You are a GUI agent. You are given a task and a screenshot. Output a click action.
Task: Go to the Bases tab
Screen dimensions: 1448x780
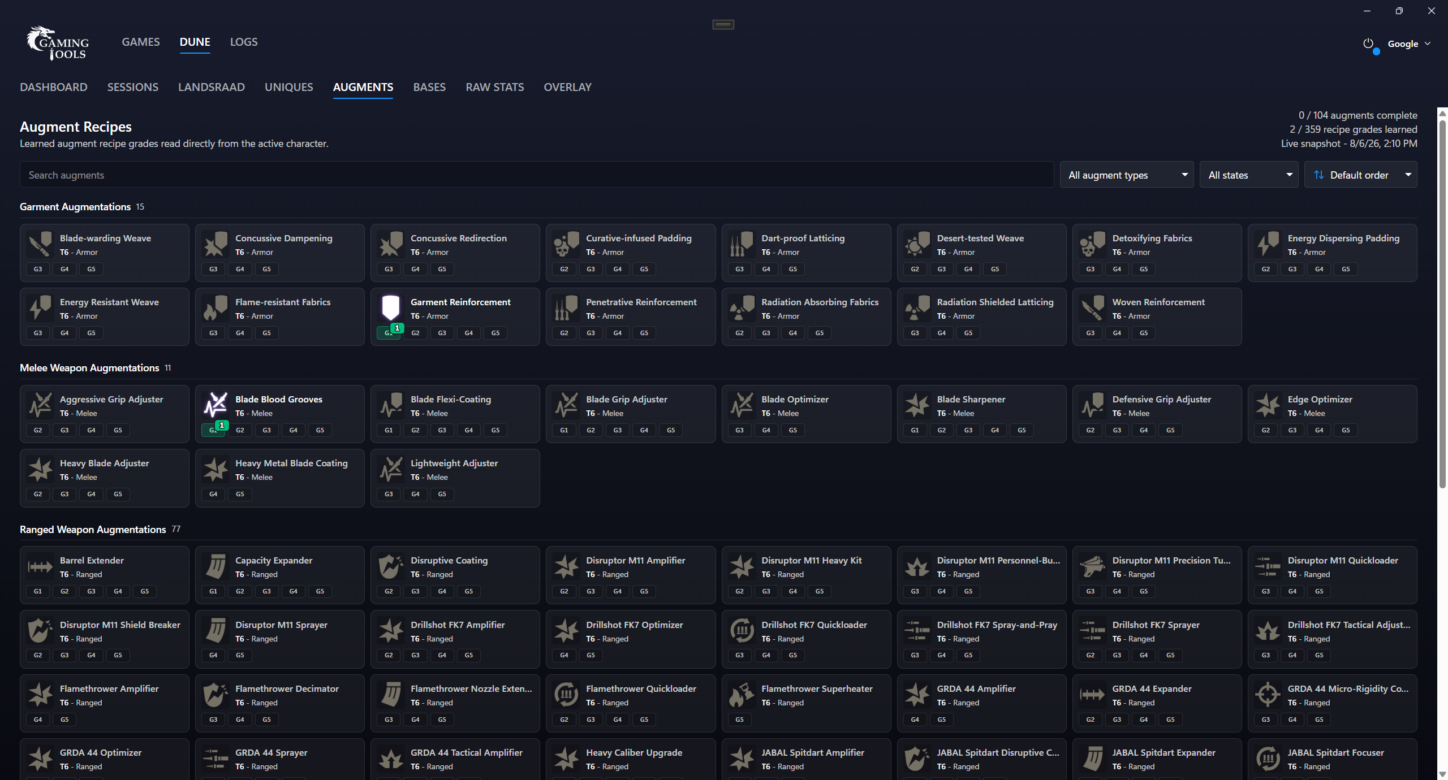(429, 87)
